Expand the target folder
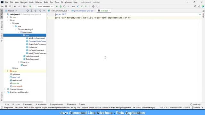Viewport: 205px width, 115px height. pyautogui.click(x=8, y=71)
